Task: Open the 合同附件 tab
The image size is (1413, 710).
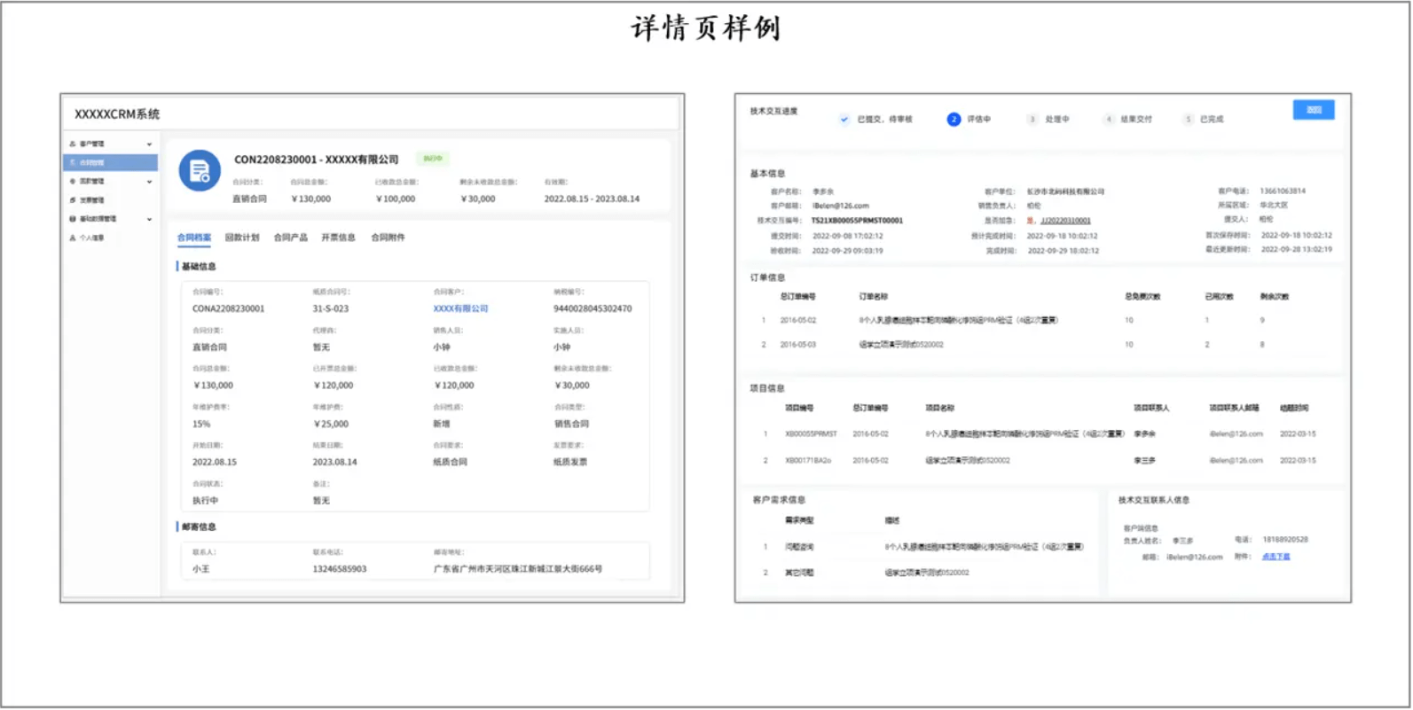Action: click(x=388, y=238)
